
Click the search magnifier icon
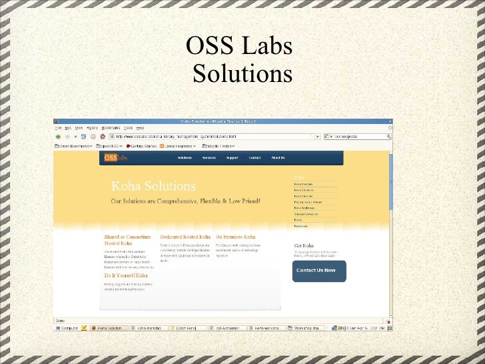[x=389, y=137]
